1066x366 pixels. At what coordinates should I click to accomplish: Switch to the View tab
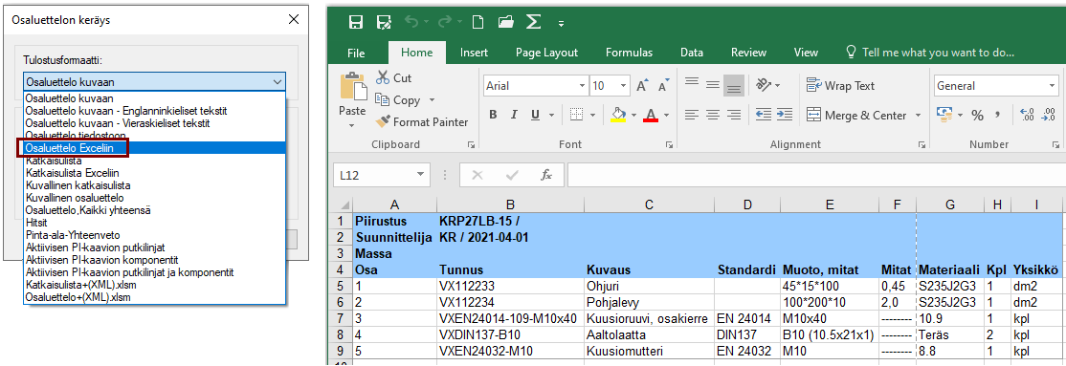(806, 53)
